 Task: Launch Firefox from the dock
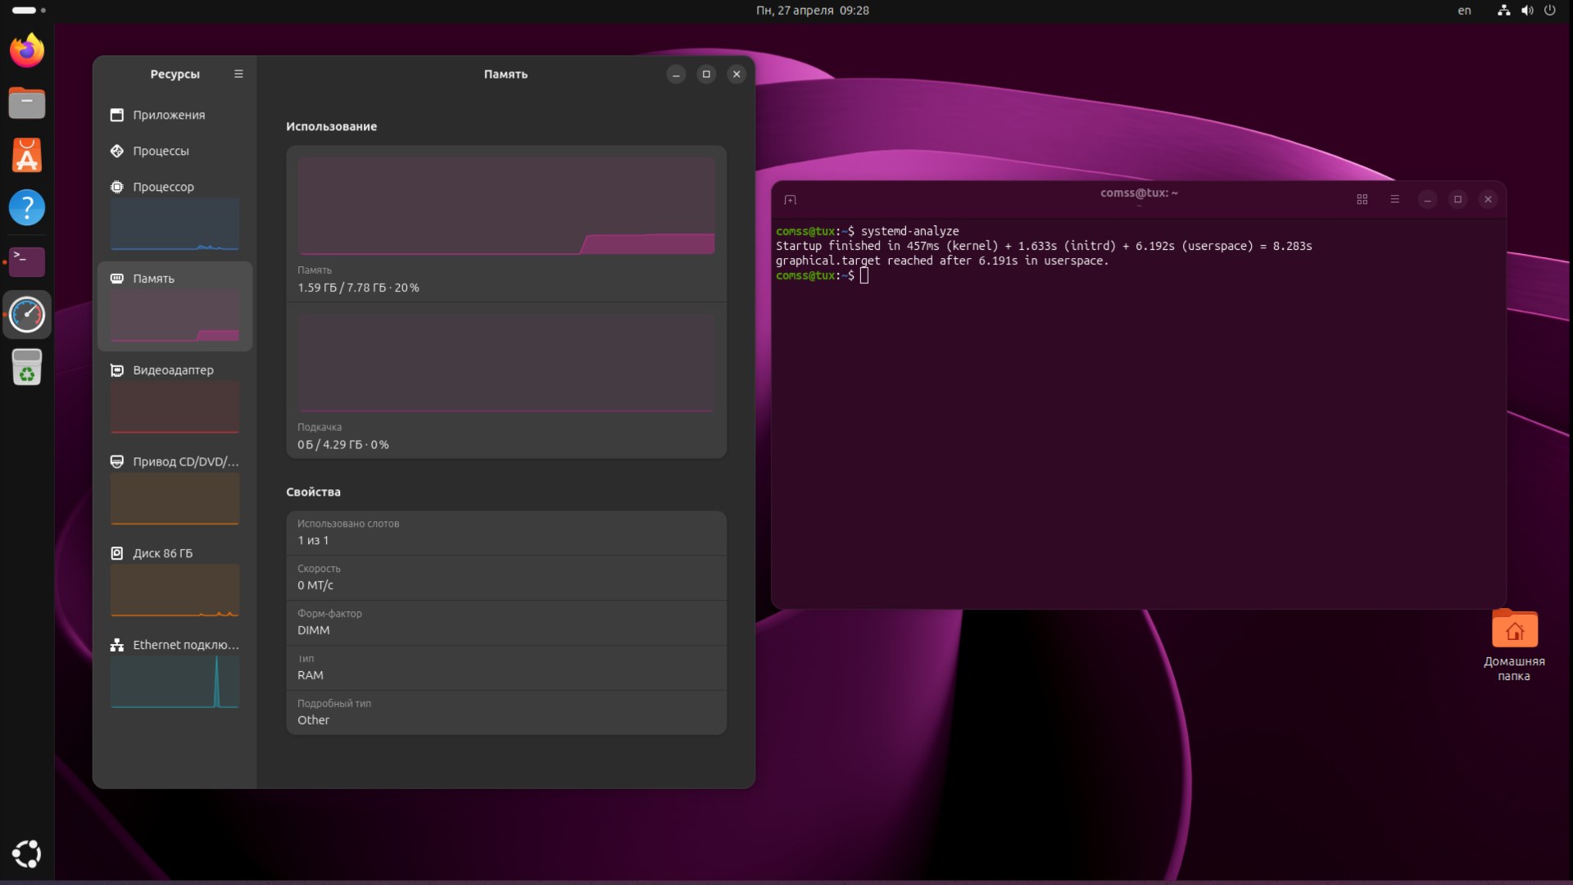click(27, 51)
